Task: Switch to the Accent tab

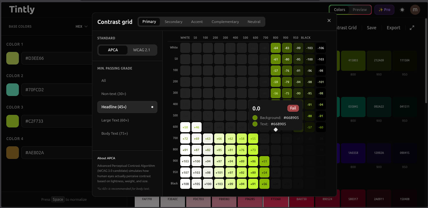Action: coord(197,22)
